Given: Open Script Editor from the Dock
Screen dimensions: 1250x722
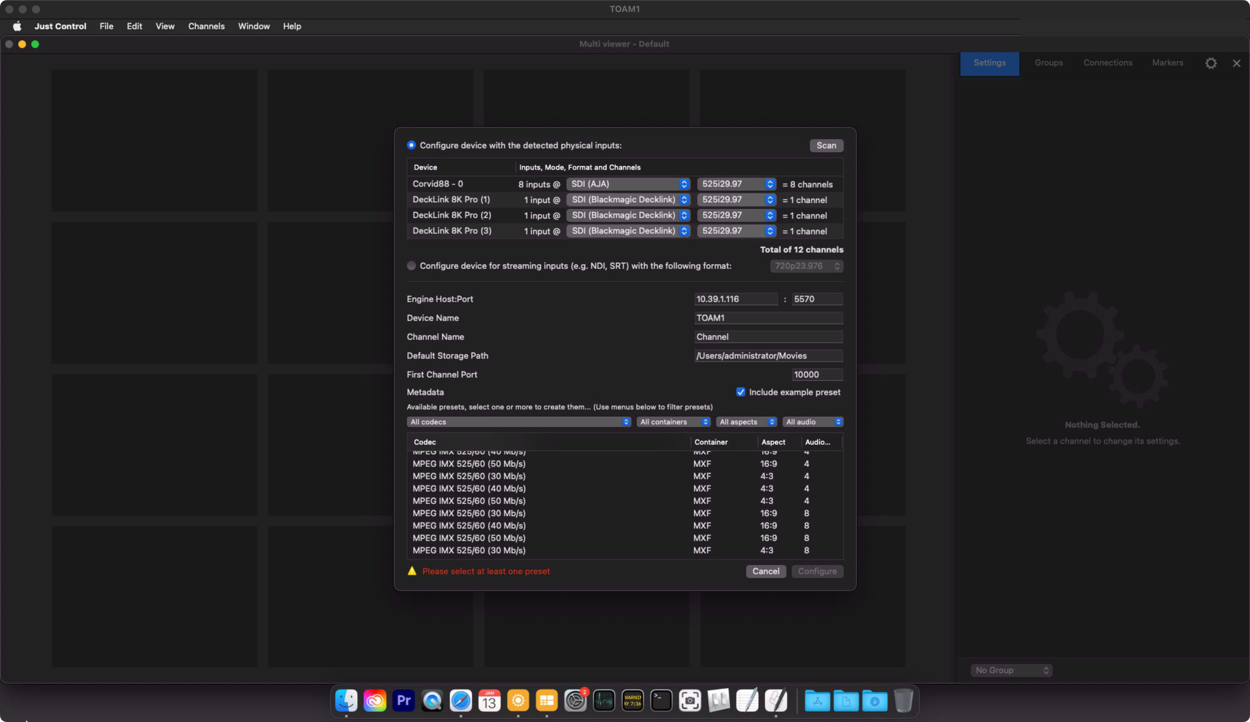Looking at the screenshot, I should pyautogui.click(x=776, y=701).
